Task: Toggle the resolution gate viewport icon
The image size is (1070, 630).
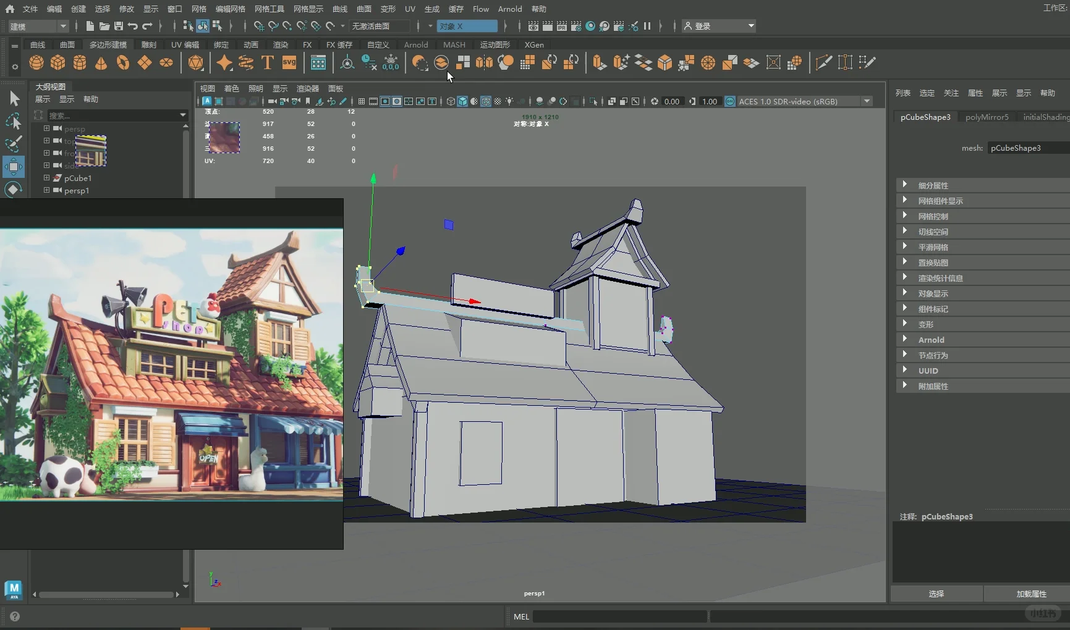Action: coord(385,101)
